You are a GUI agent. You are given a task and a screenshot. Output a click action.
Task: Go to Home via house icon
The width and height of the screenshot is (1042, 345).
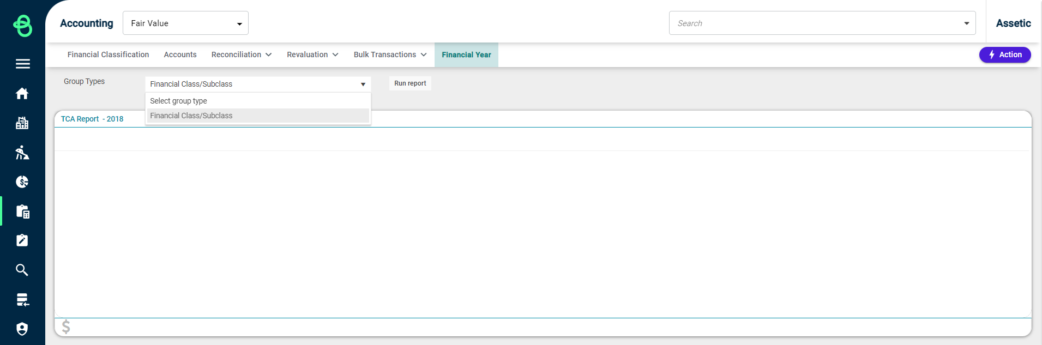pos(22,94)
